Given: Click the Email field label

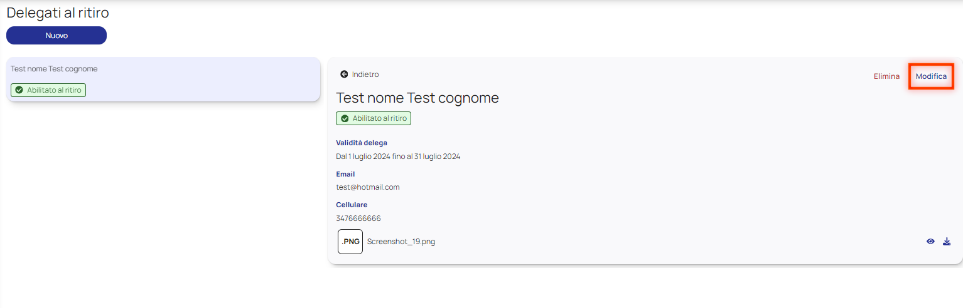Looking at the screenshot, I should tap(345, 174).
